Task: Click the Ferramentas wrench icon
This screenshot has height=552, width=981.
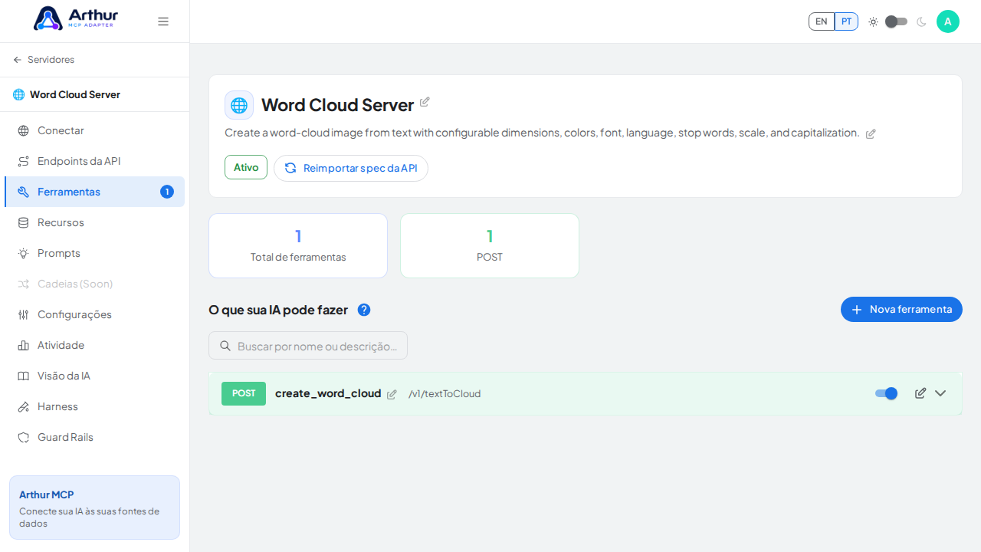Action: coord(23,192)
